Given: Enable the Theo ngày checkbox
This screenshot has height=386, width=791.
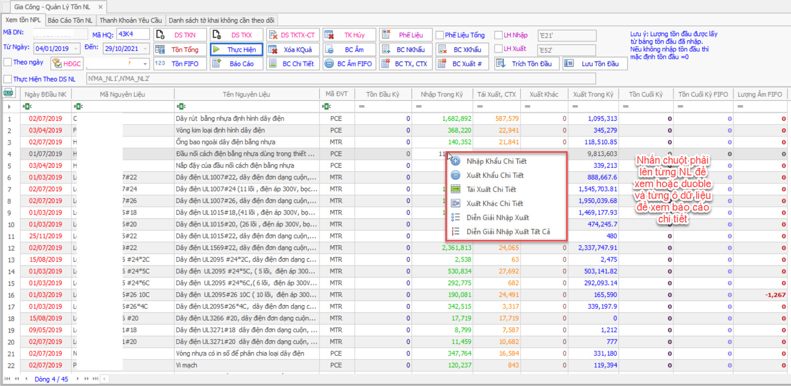Looking at the screenshot, I should 8,62.
